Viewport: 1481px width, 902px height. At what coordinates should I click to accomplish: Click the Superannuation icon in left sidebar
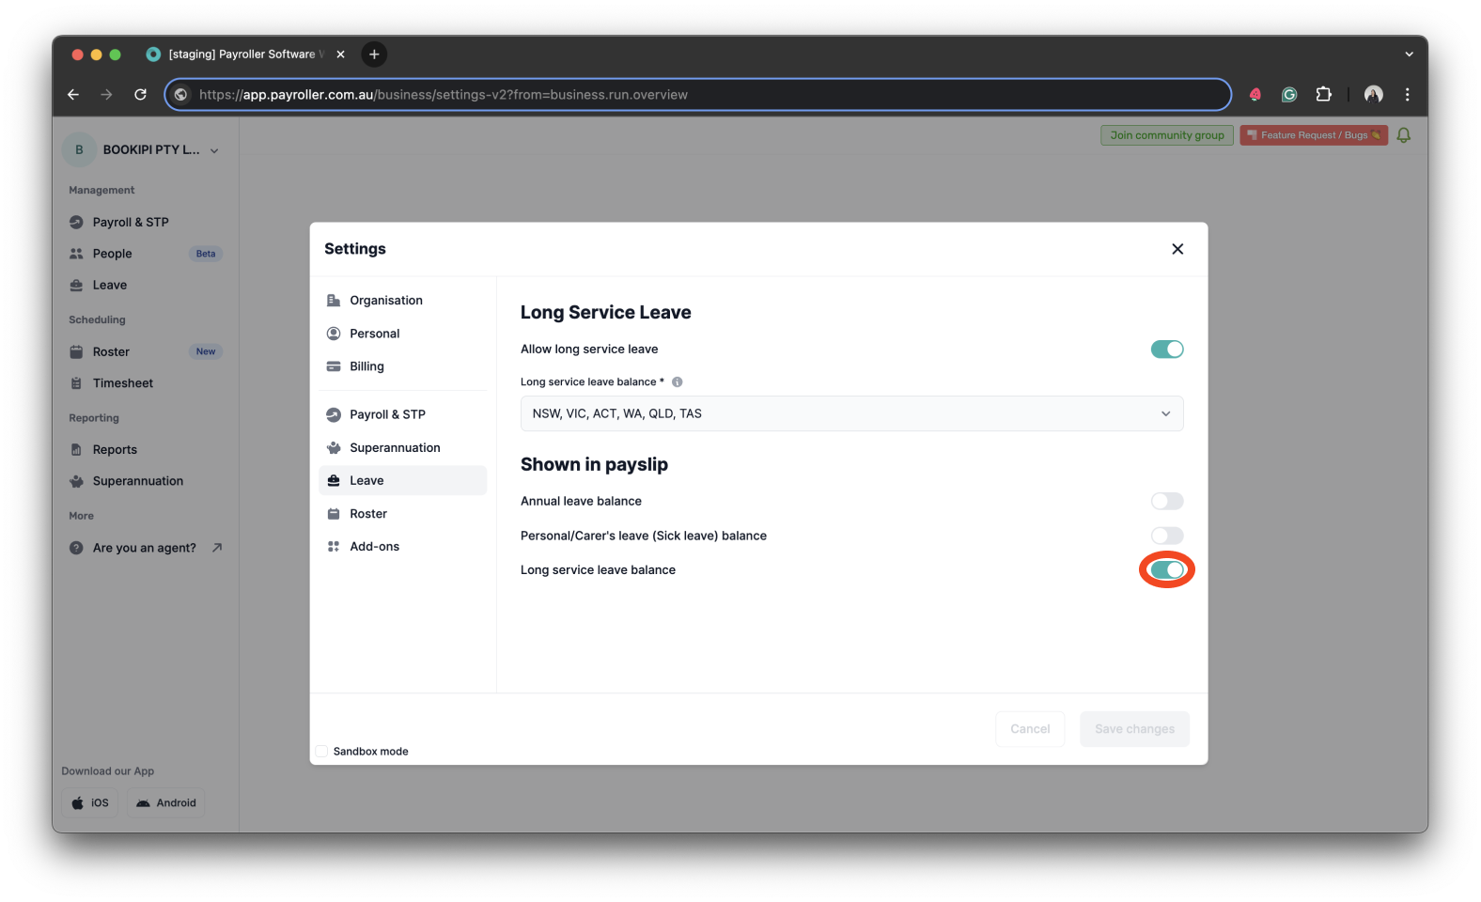coord(76,481)
